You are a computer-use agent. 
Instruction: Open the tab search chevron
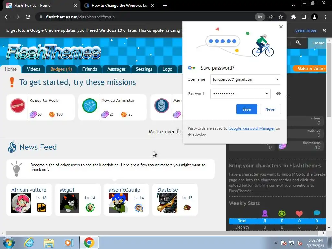pyautogui.click(x=293, y=6)
